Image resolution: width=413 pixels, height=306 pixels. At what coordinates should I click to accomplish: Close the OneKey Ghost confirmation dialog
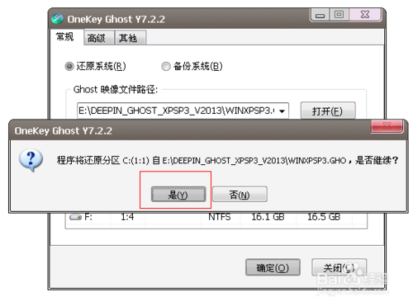tap(387, 126)
